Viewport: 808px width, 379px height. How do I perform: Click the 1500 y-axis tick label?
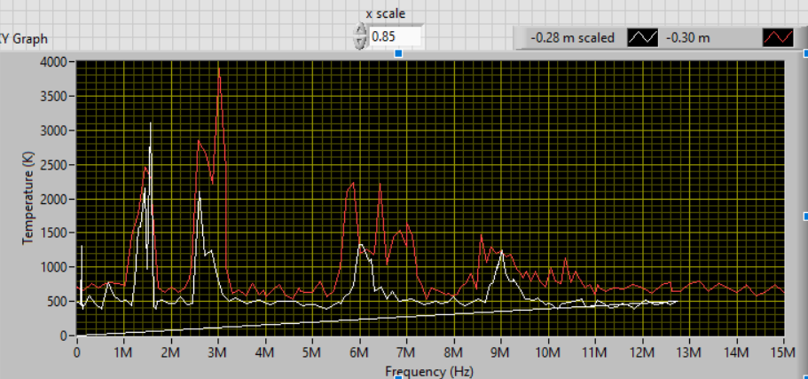pyautogui.click(x=53, y=233)
